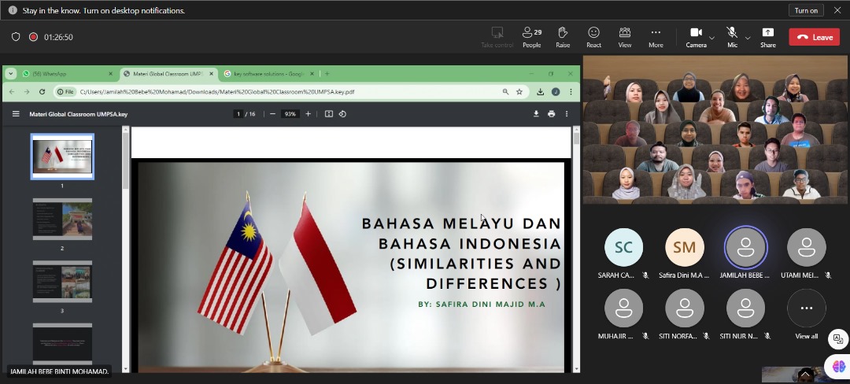
Task: Select JAMILAH BEBE participant avatar
Action: pos(745,247)
